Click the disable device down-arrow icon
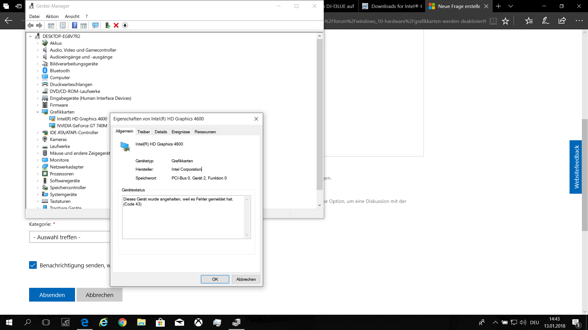The width and height of the screenshot is (588, 330). [125, 25]
